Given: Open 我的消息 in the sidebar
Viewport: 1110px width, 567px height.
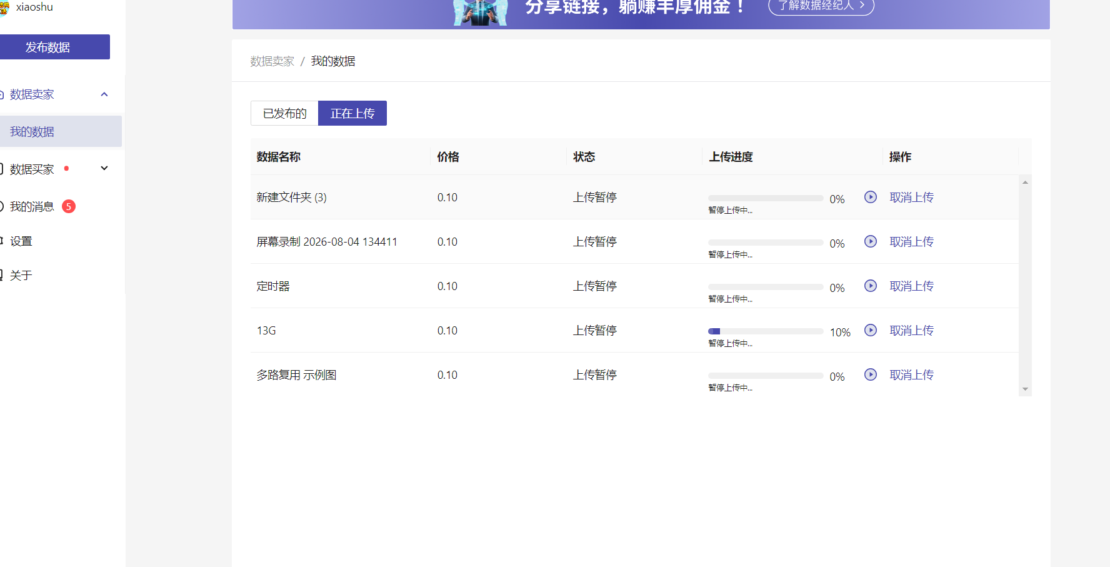Looking at the screenshot, I should 32,207.
